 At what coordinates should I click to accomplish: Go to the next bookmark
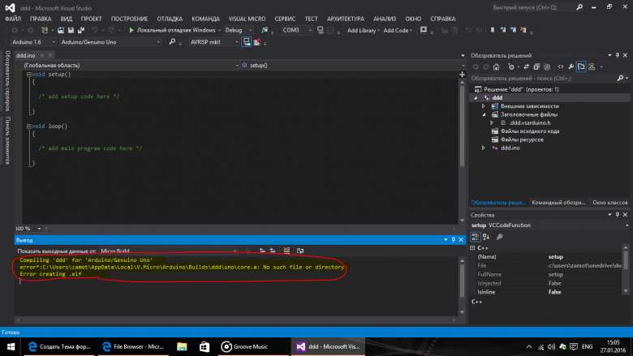click(513, 30)
